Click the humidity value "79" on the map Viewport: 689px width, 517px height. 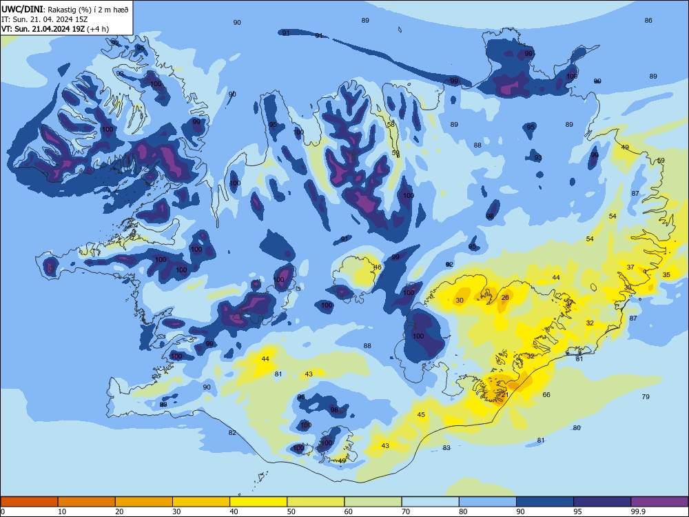coord(646,397)
